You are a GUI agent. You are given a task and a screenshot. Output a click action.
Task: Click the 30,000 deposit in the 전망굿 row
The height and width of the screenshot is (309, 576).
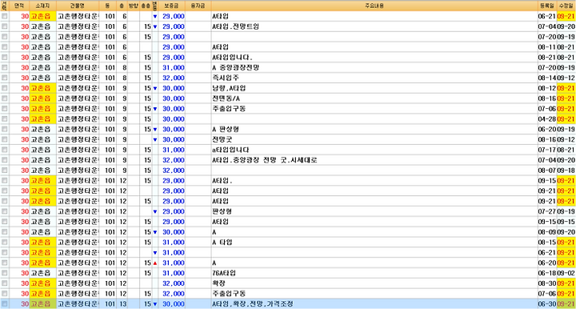(x=174, y=139)
